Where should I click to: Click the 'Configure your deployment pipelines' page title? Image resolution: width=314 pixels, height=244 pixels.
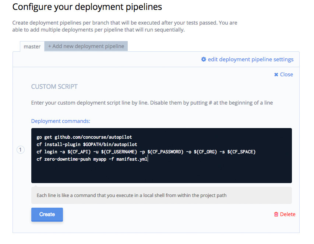(x=87, y=7)
